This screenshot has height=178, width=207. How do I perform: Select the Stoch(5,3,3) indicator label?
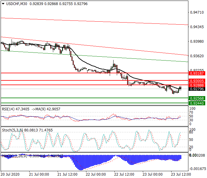[12, 130]
